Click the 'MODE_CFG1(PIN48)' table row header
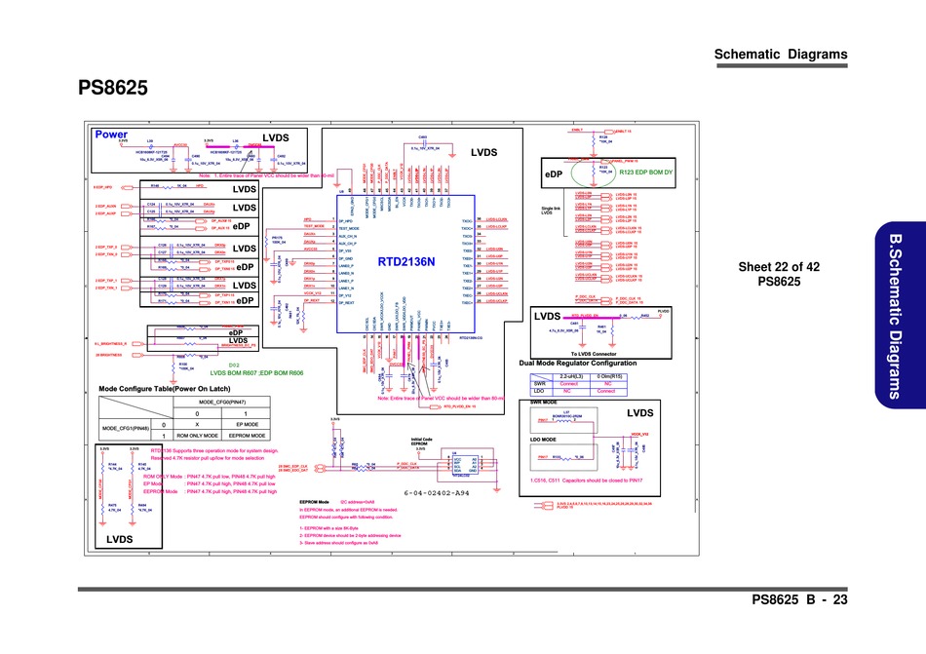 pos(126,429)
